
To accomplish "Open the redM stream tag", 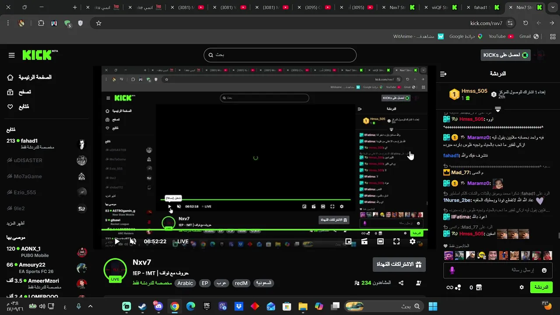I will point(241,283).
